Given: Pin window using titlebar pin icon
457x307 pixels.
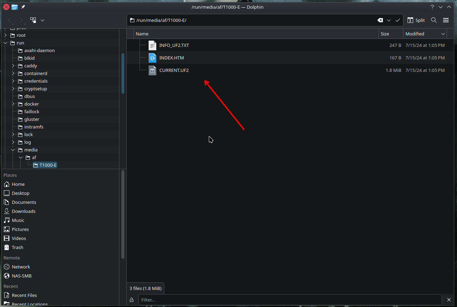Looking at the screenshot, I should [x=23, y=7].
